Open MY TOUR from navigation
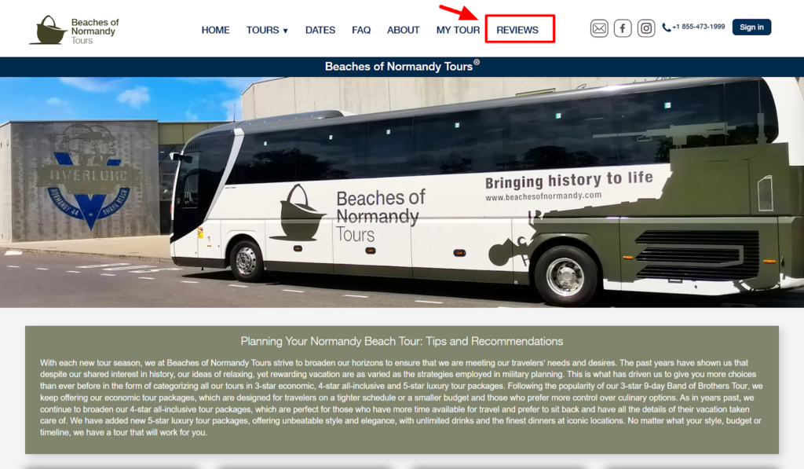Screen dimensions: 804x469 tap(458, 31)
